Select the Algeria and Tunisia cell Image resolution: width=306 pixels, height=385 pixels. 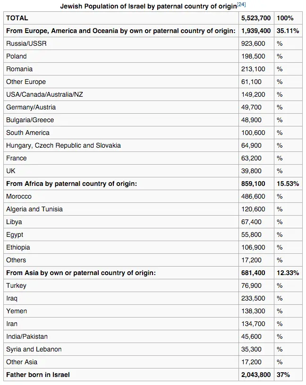[x=34, y=209]
